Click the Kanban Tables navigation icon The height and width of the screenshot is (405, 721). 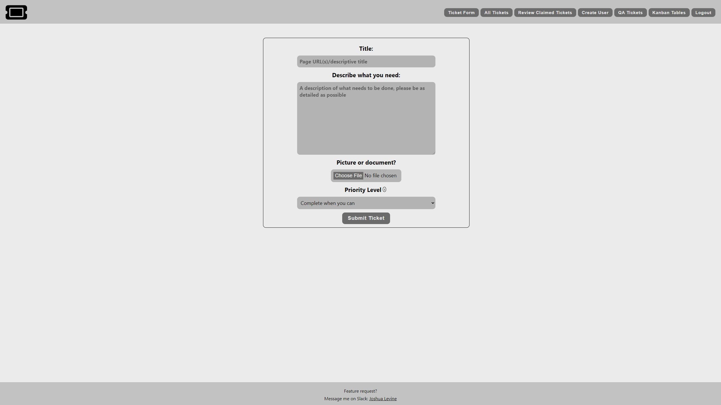click(x=669, y=12)
